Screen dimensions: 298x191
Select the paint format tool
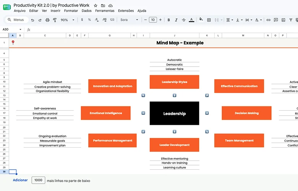[55, 20]
